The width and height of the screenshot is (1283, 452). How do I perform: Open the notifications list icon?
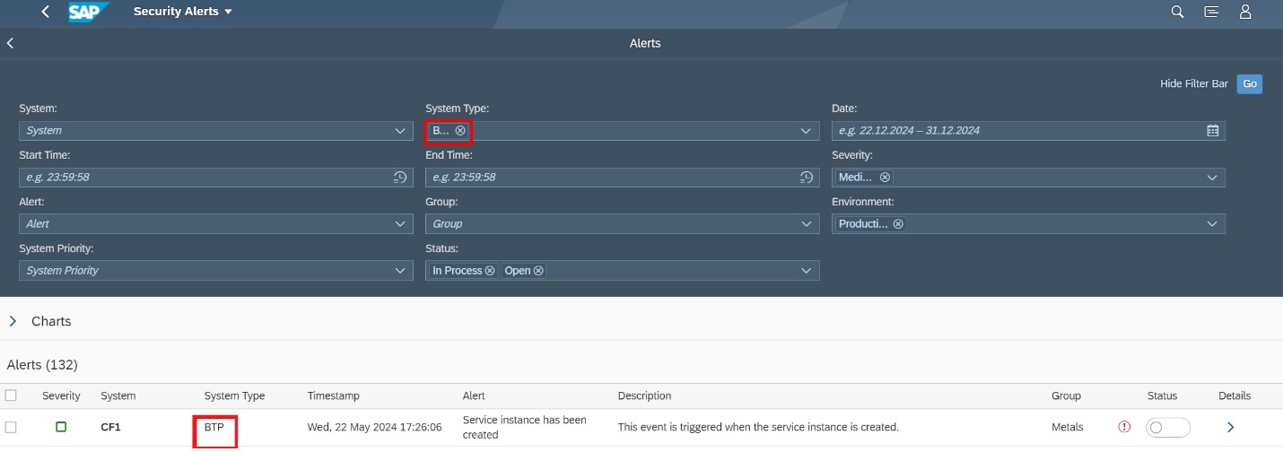tap(1211, 13)
